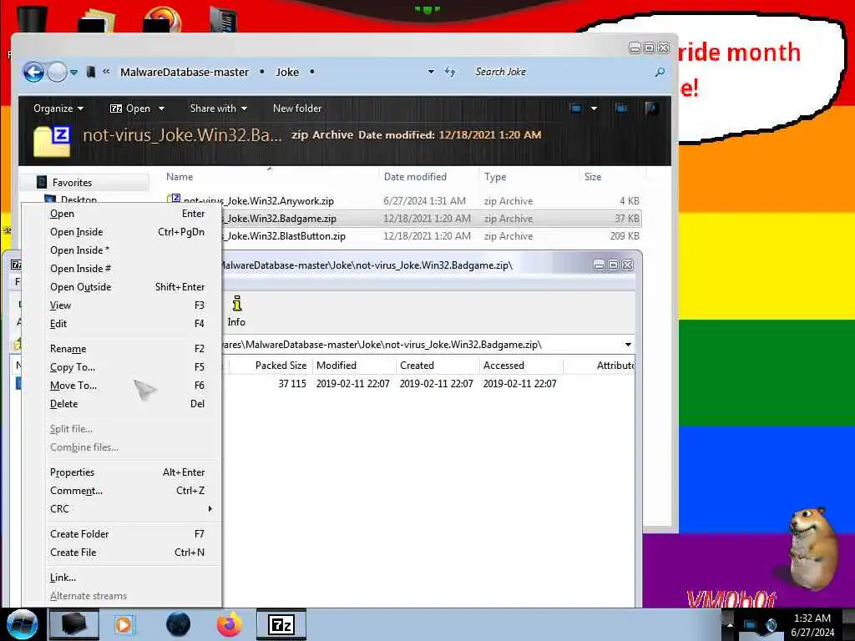This screenshot has width=855, height=641.
Task: Click the Info toolbar icon in 7-Zip
Action: pyautogui.click(x=236, y=311)
